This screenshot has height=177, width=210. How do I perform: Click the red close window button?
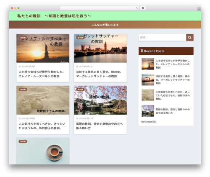(x=12, y=8)
